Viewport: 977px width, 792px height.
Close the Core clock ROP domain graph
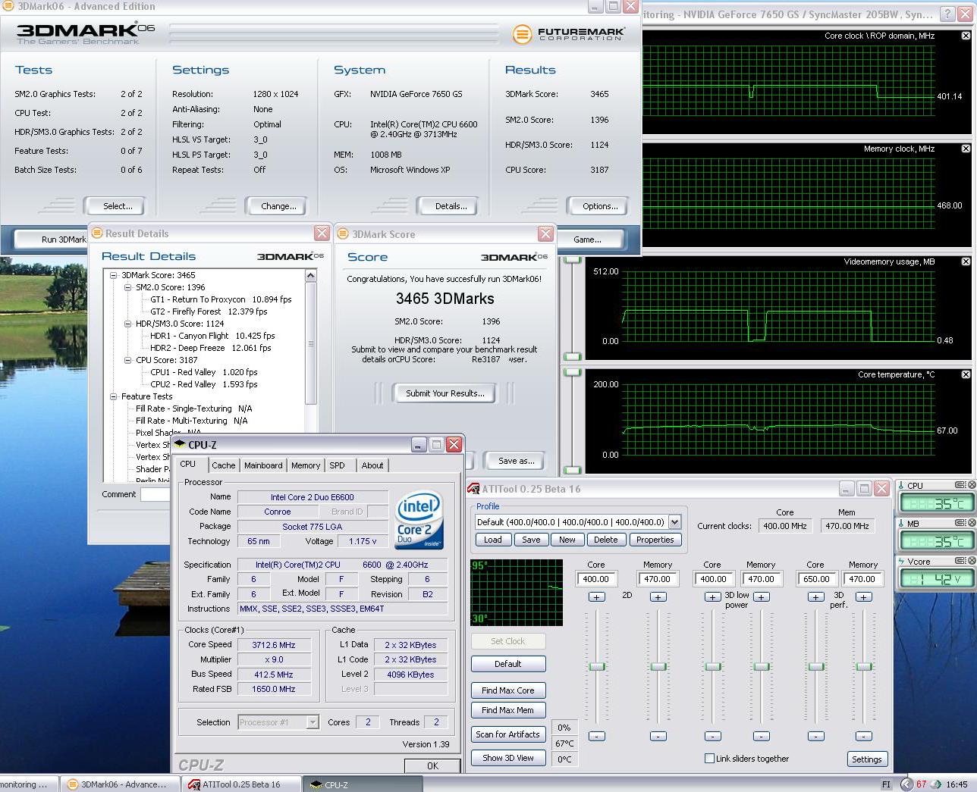pyautogui.click(x=966, y=36)
